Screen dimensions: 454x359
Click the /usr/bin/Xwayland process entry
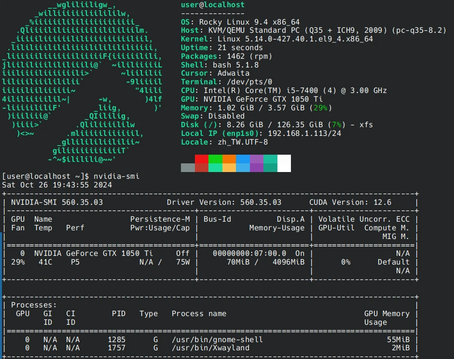click(x=210, y=348)
